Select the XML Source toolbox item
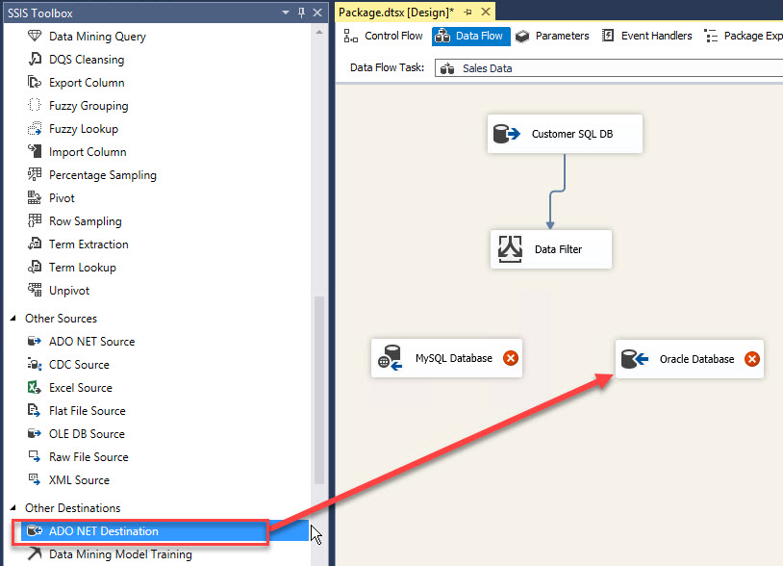The width and height of the screenshot is (783, 566). [x=79, y=480]
